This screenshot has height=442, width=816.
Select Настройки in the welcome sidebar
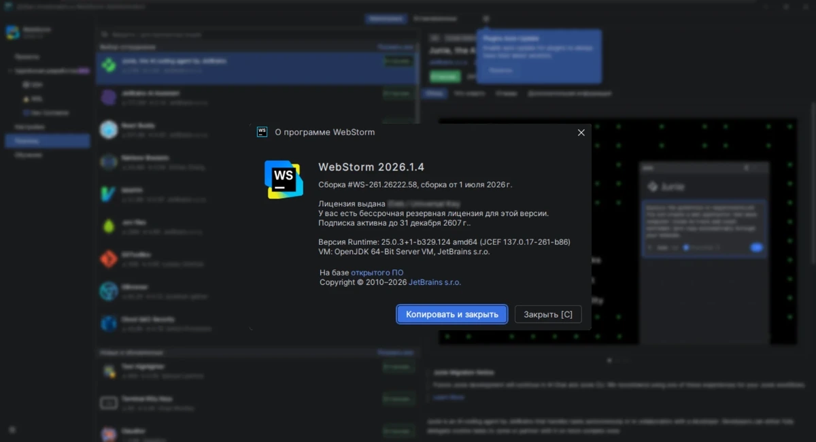[30, 127]
